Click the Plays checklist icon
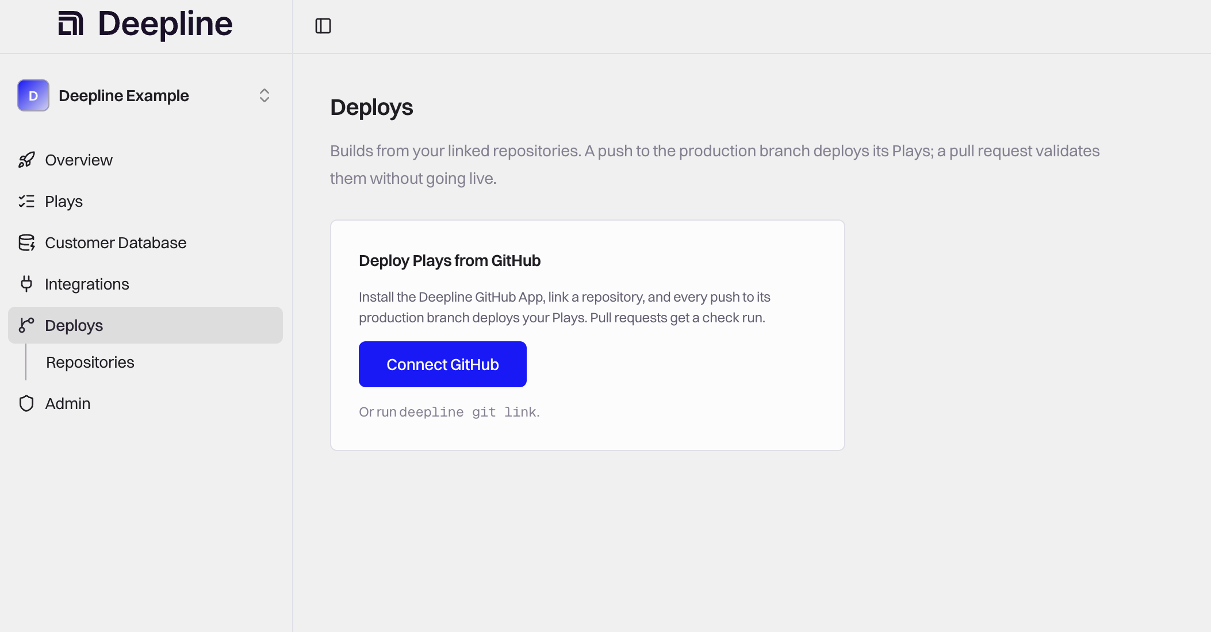Screen dimensions: 1211x632 [x=26, y=201]
